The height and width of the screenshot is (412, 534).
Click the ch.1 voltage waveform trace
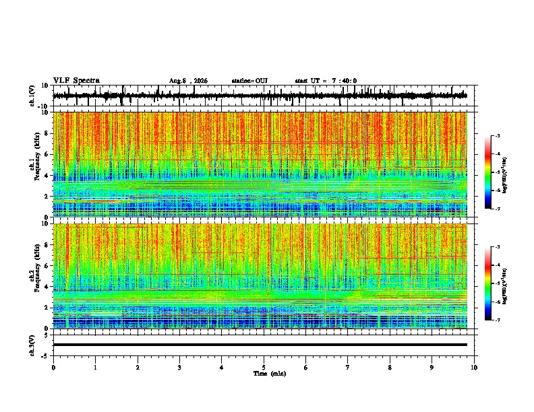pyautogui.click(x=260, y=96)
